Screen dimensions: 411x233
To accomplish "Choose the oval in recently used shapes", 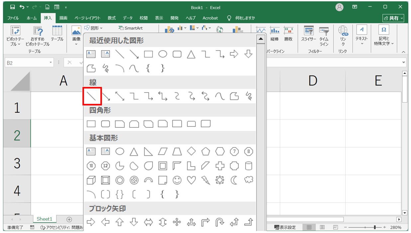I will pos(163,54).
